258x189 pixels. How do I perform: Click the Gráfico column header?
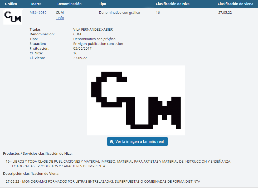tap(11, 4)
